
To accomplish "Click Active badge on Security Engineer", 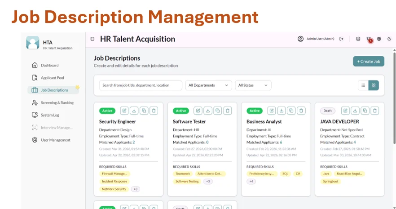I will coord(107,111).
